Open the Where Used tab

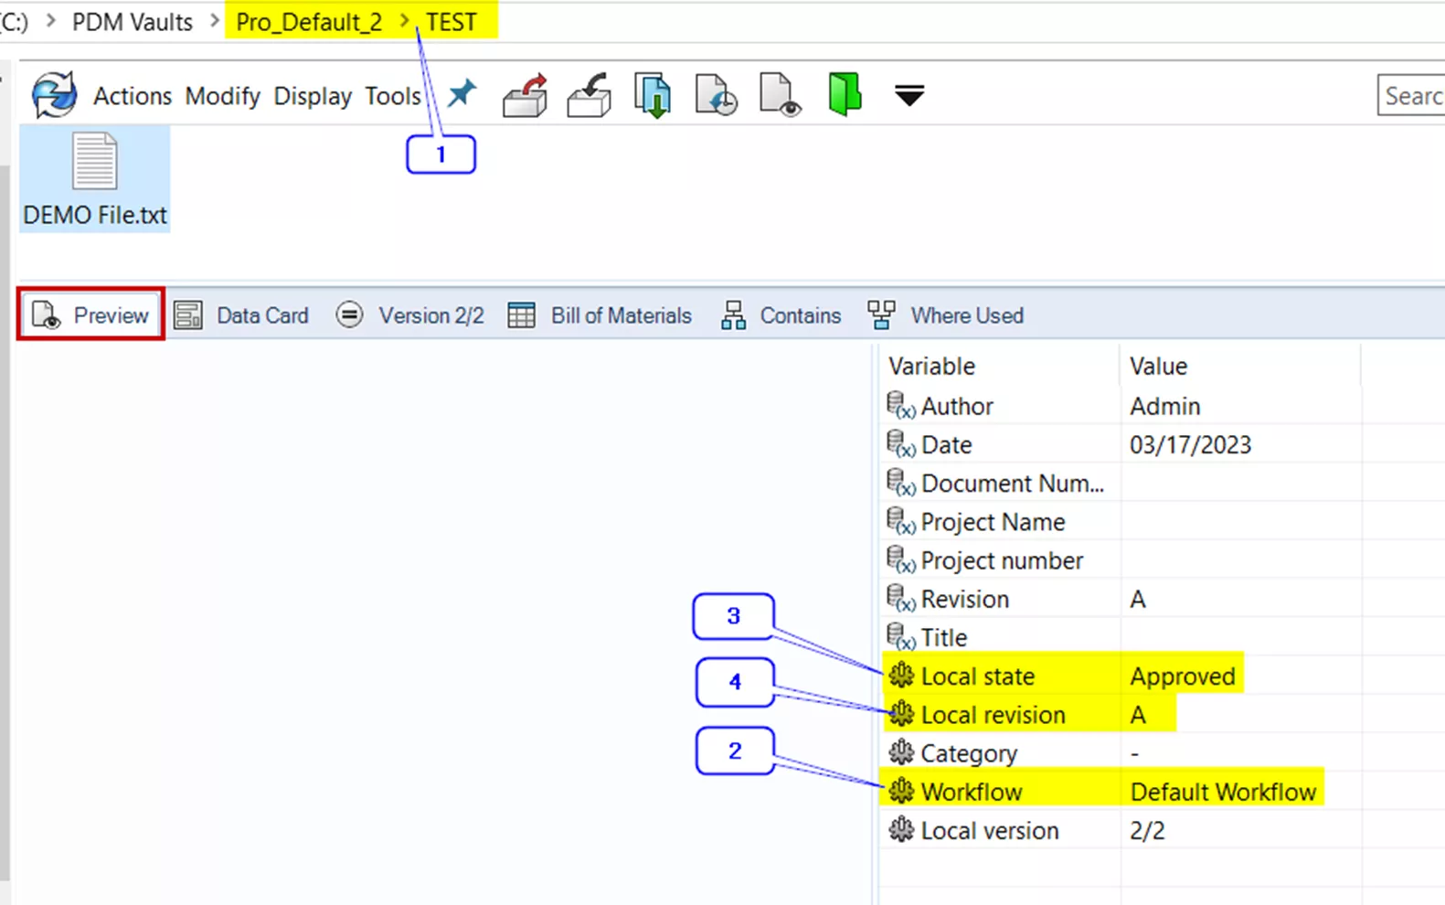946,315
